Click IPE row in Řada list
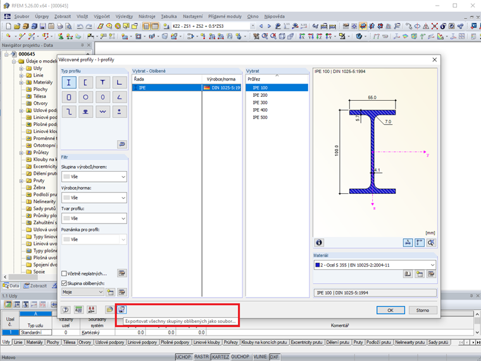 point(187,88)
